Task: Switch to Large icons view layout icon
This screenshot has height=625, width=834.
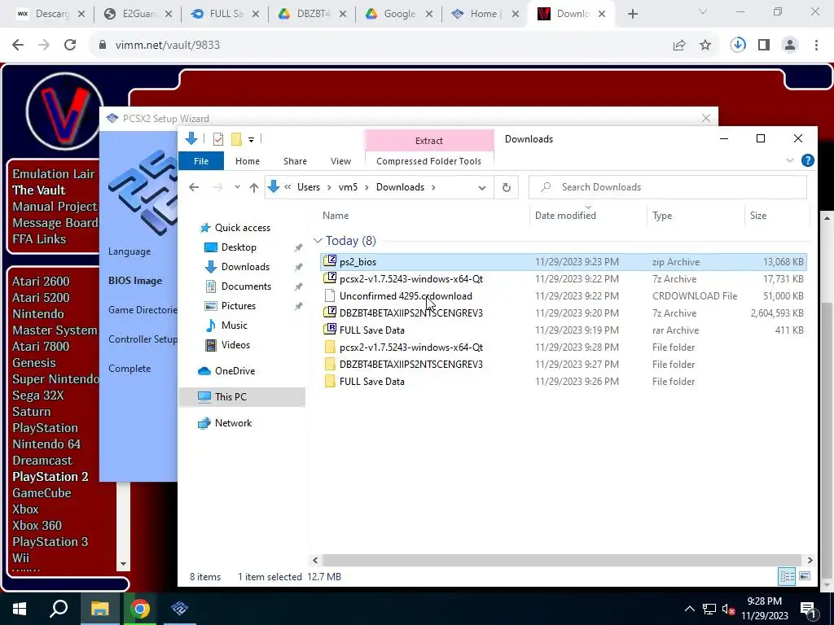Action: (805, 576)
